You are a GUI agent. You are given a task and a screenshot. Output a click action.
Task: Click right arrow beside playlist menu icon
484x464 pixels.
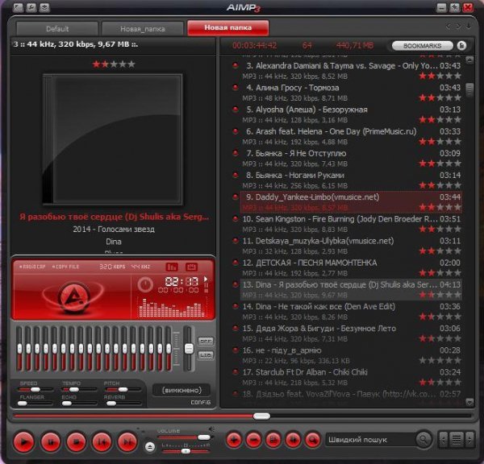[469, 439]
